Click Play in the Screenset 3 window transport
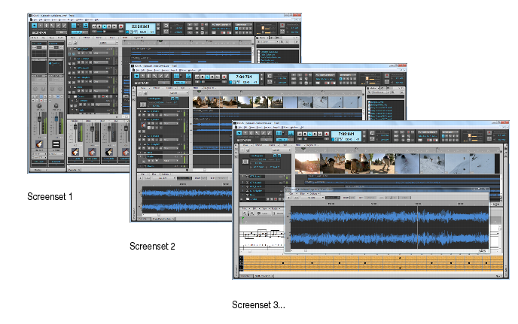This screenshot has height=324, width=518. (310, 134)
